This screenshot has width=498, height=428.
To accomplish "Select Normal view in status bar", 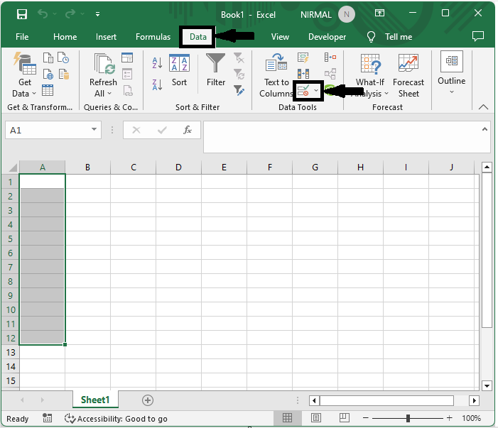I will pos(288,419).
